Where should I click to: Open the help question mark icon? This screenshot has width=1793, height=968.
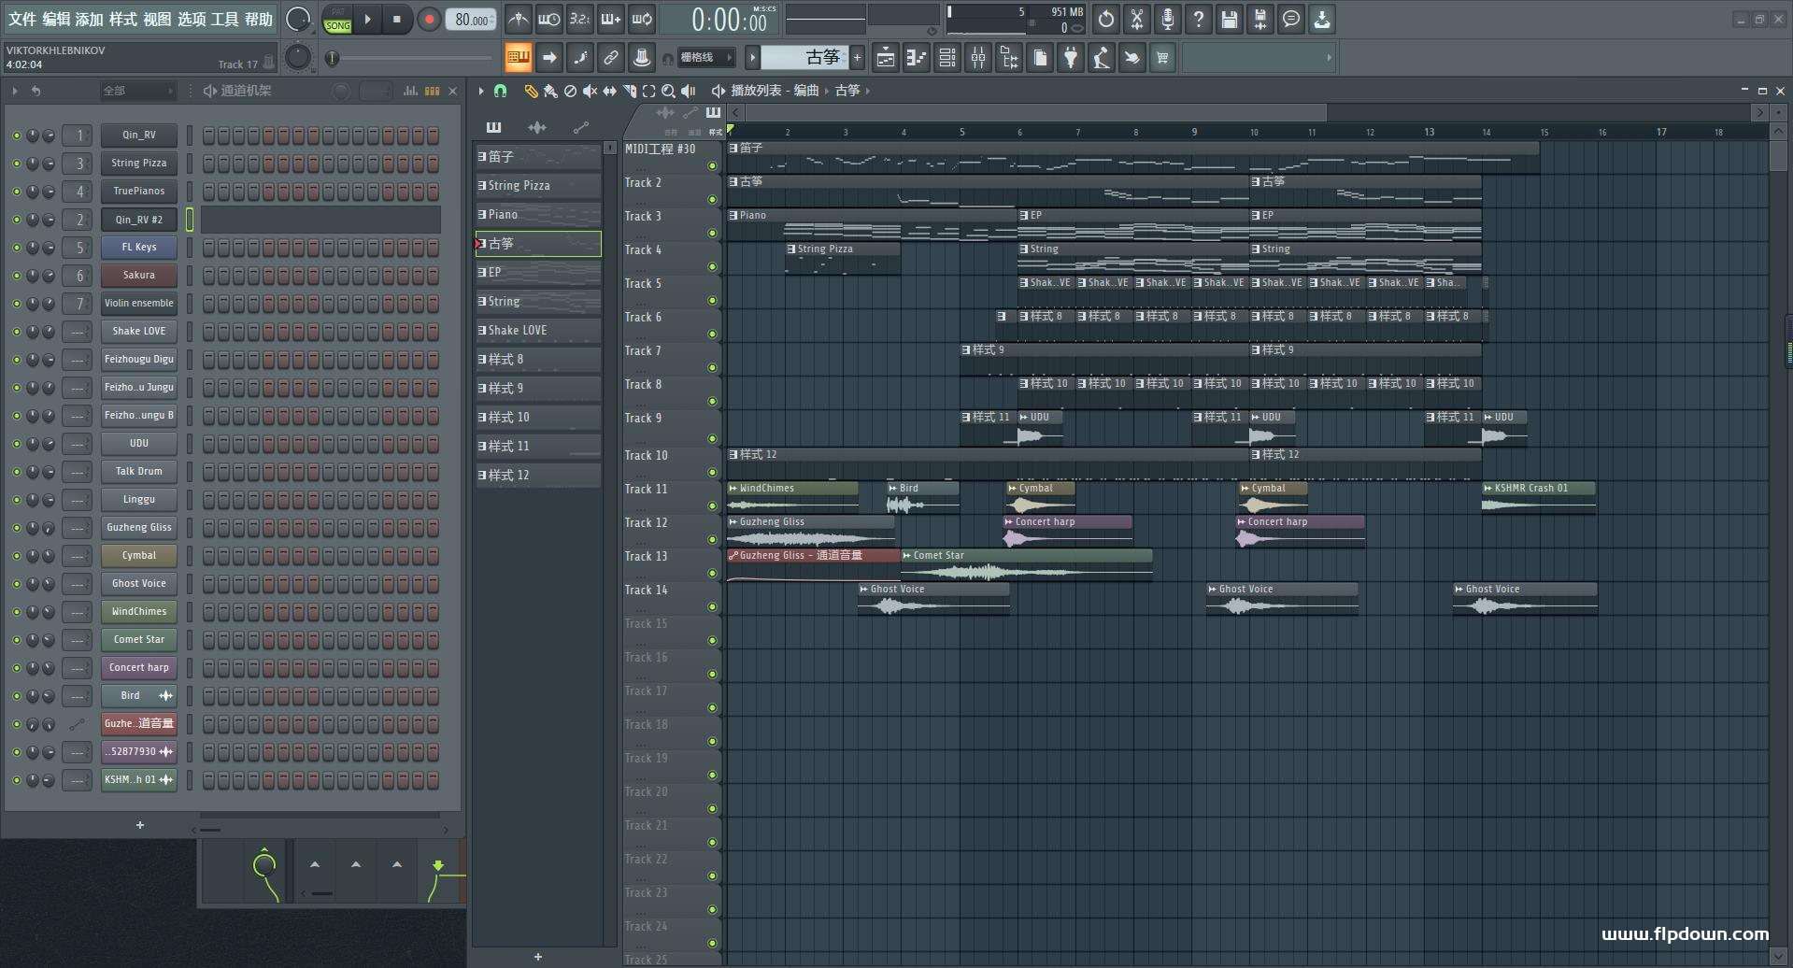tap(1199, 19)
